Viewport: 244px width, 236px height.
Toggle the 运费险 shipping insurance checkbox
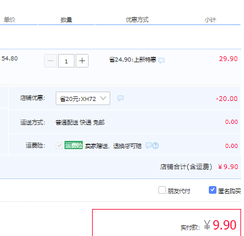pyautogui.click(x=59, y=146)
